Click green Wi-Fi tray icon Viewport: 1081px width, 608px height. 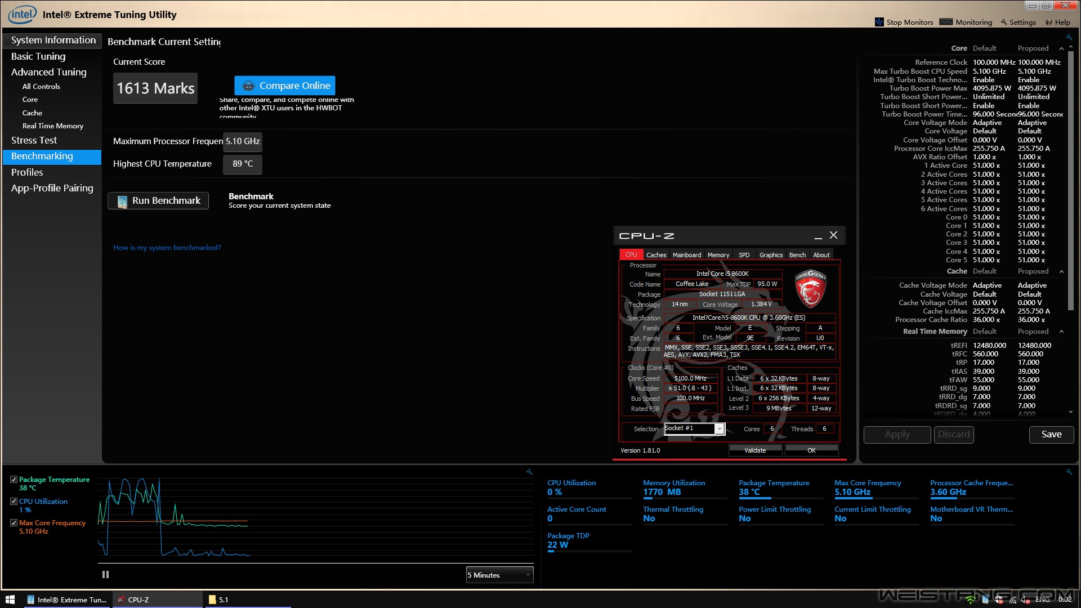[970, 600]
